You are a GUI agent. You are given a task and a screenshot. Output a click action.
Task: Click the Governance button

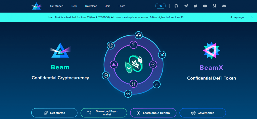[x=203, y=113]
